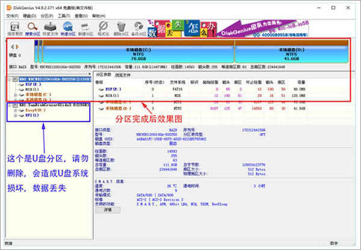
Task: Select the EFI(1) item in the disk tree
Action: 26,116
